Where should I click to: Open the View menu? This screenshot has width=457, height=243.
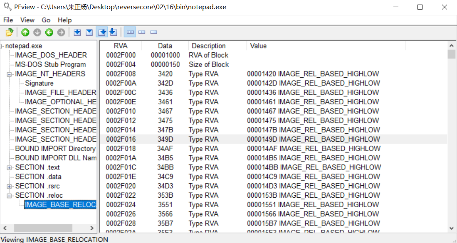(x=27, y=20)
